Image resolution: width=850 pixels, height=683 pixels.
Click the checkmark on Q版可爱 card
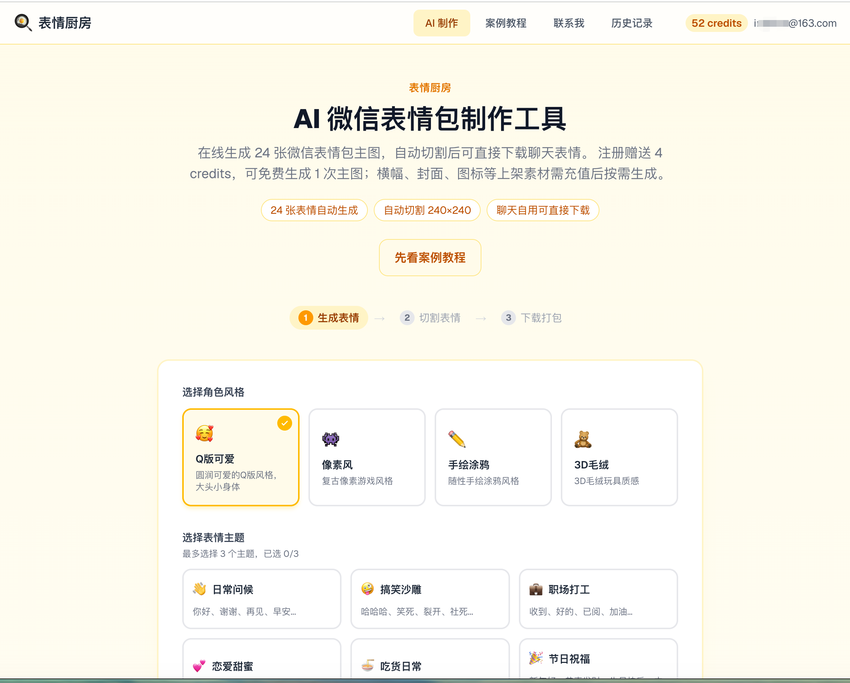(284, 423)
